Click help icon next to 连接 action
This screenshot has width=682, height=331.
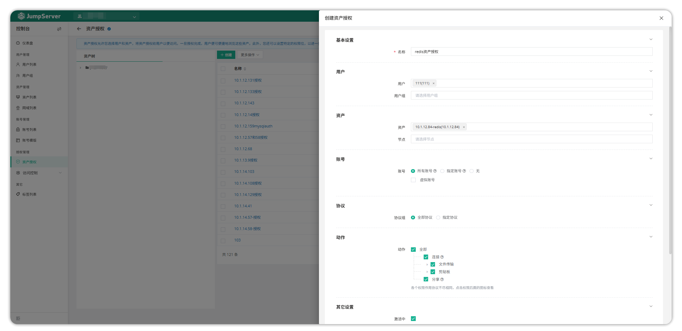pyautogui.click(x=442, y=257)
